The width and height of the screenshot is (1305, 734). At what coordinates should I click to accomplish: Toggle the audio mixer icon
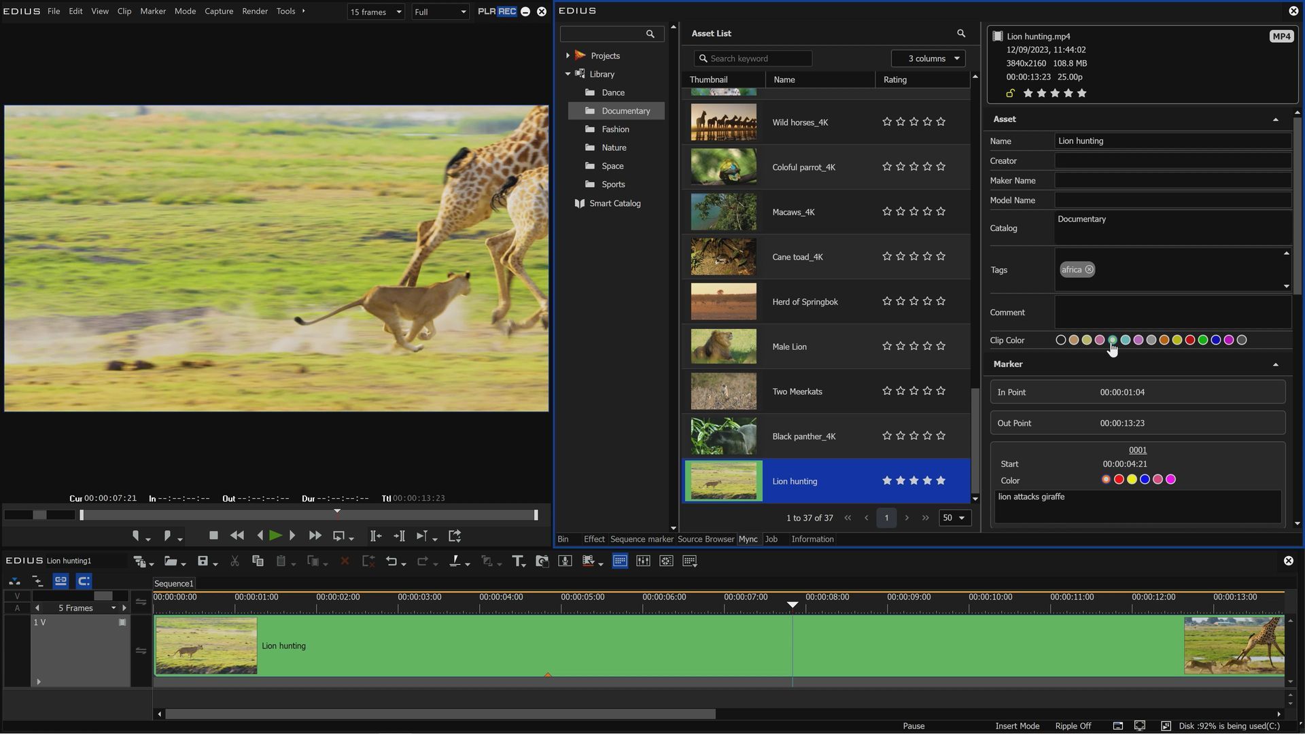[x=643, y=561]
